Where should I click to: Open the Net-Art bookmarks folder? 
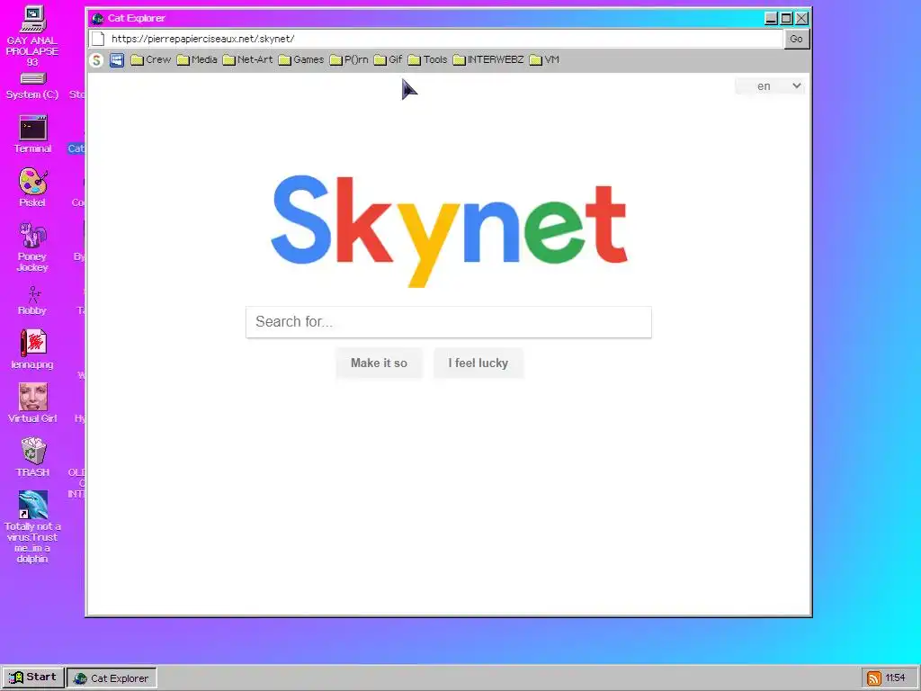[x=247, y=60]
